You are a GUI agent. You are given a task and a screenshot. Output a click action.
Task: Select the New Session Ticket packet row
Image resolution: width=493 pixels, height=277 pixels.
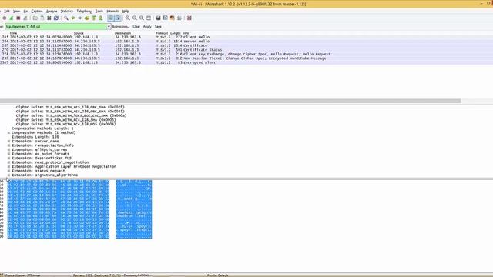(246, 58)
